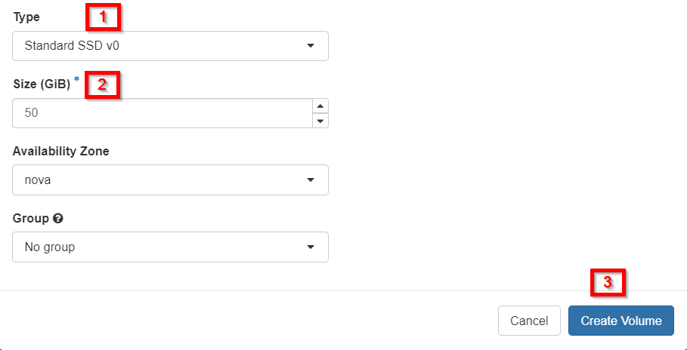Open the No group dropdown
Image resolution: width=687 pixels, height=350 pixels.
point(171,247)
